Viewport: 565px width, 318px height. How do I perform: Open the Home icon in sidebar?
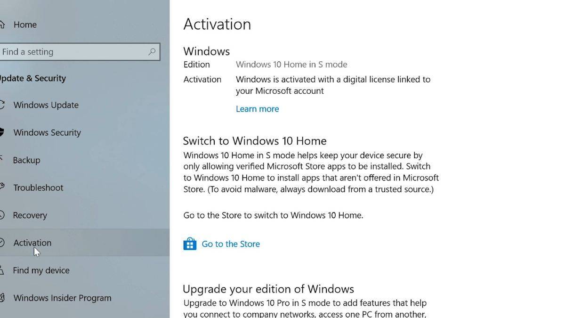(x=2, y=24)
